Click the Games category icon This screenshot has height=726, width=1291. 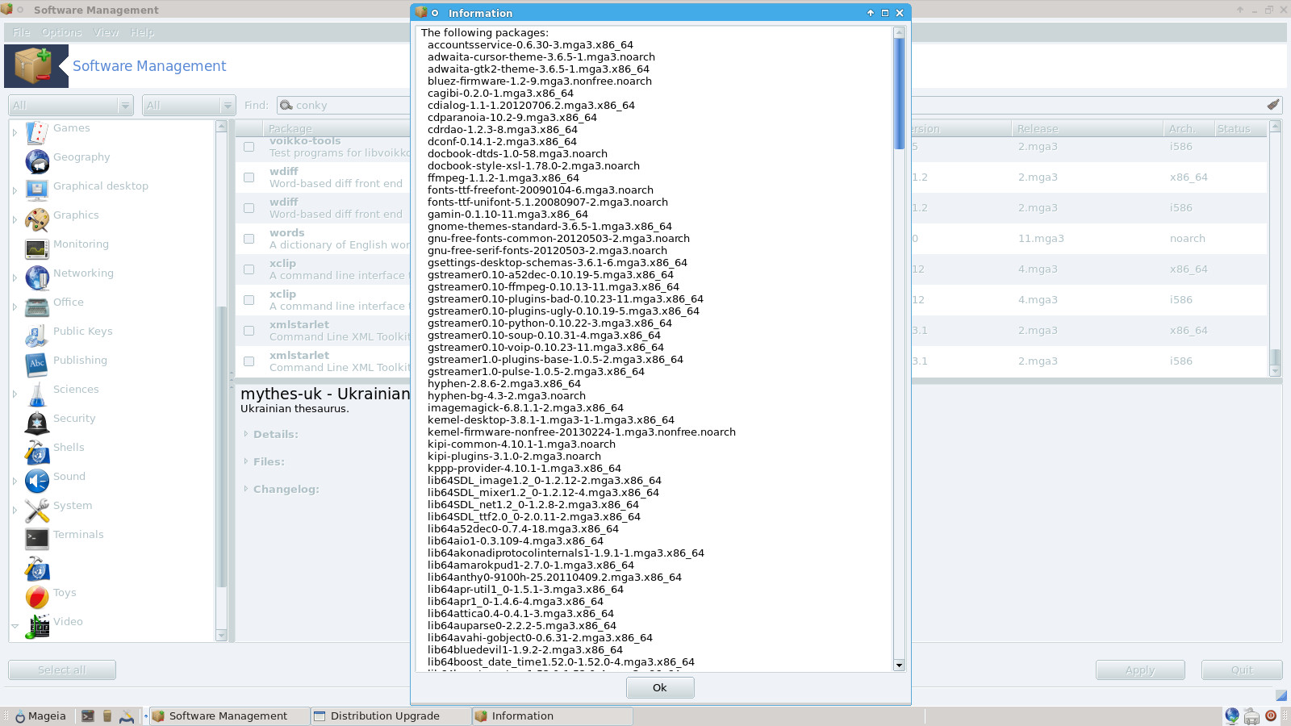37,132
